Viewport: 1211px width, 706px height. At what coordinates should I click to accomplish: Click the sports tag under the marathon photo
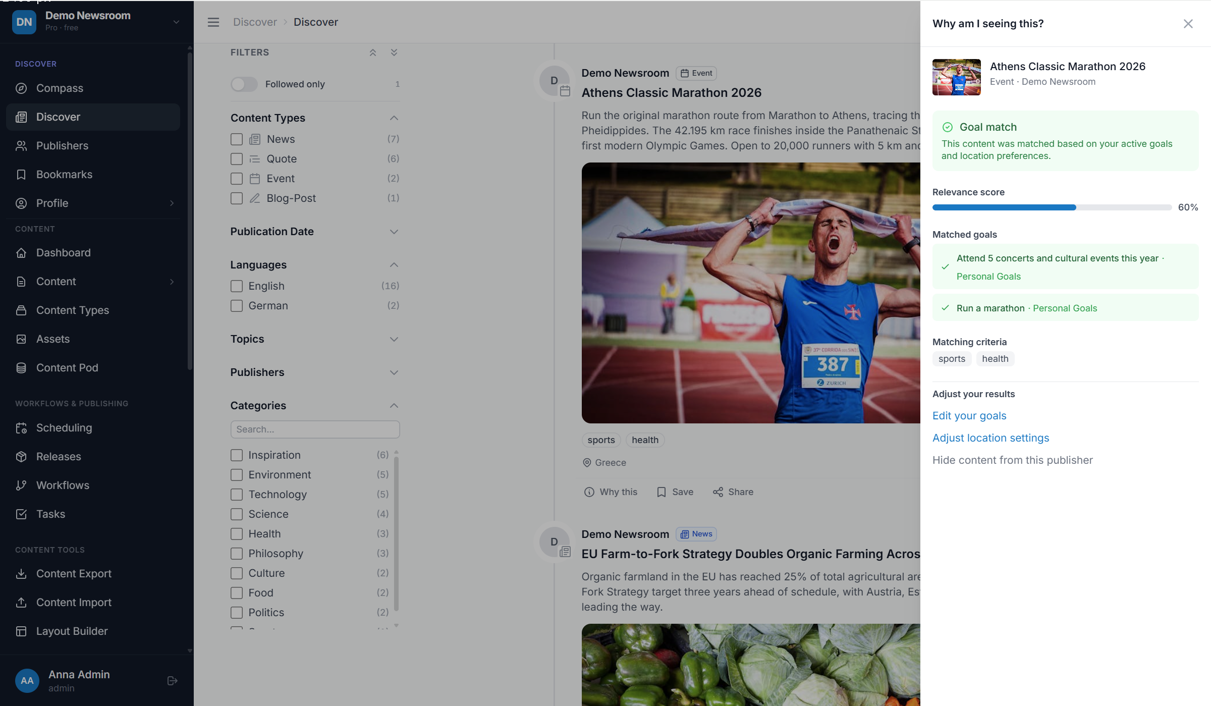[x=601, y=440]
